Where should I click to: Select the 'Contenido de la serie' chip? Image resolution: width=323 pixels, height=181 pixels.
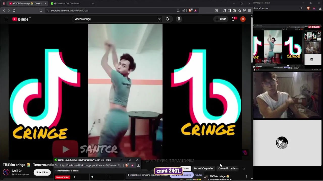228,168
